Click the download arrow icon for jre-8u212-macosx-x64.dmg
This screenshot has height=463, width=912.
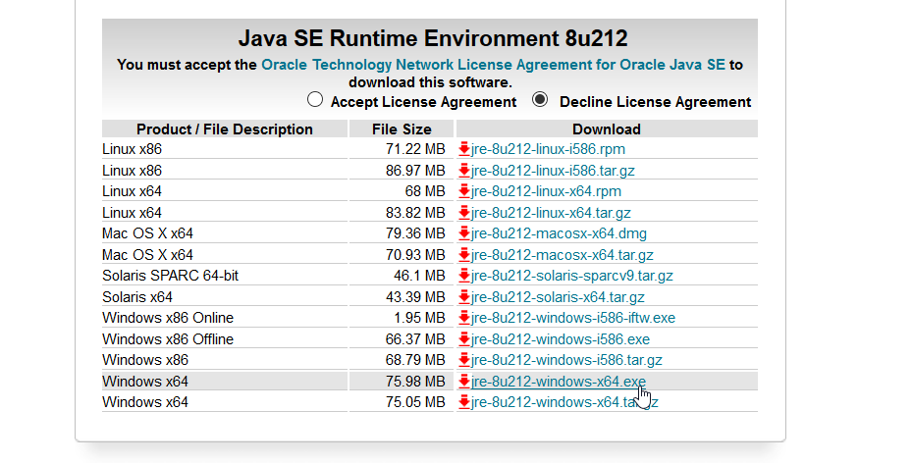click(x=463, y=233)
